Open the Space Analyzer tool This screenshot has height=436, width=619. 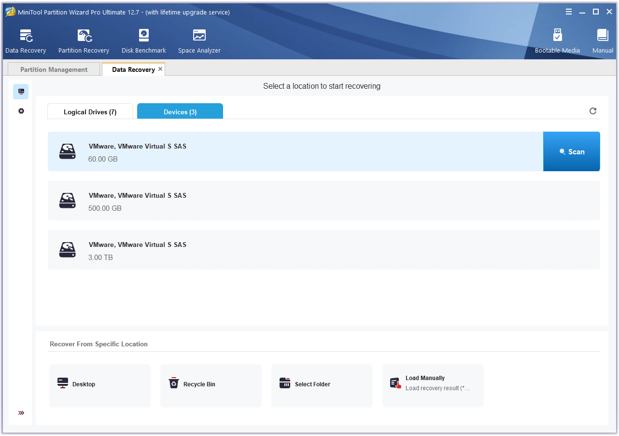click(199, 41)
